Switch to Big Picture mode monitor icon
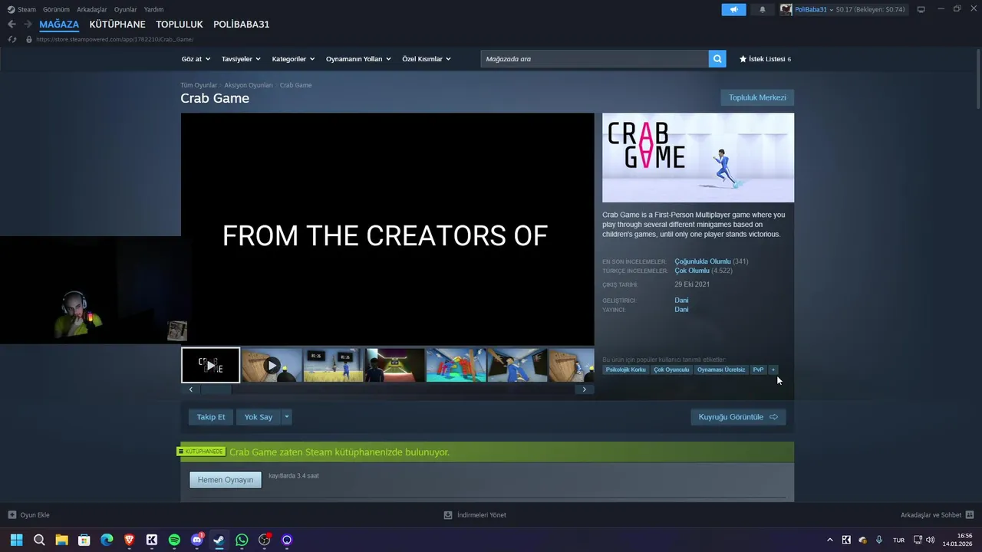This screenshot has width=982, height=552. pyautogui.click(x=921, y=9)
